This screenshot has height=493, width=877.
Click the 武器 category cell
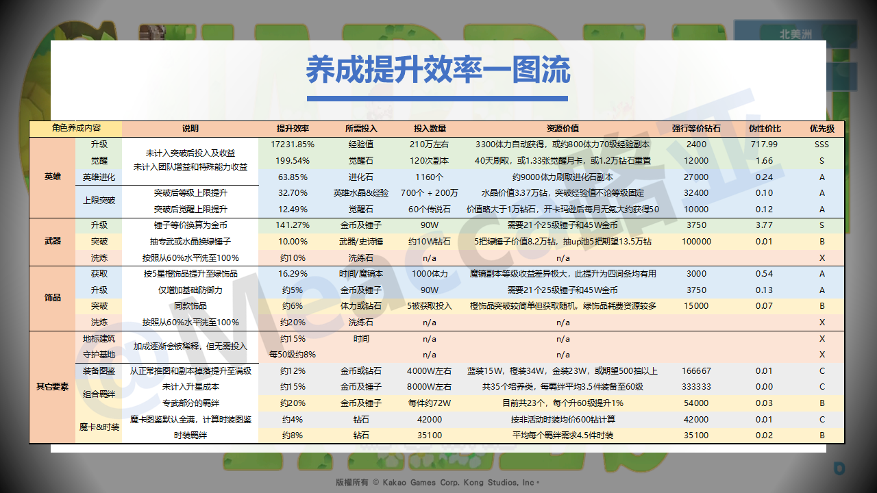(52, 241)
